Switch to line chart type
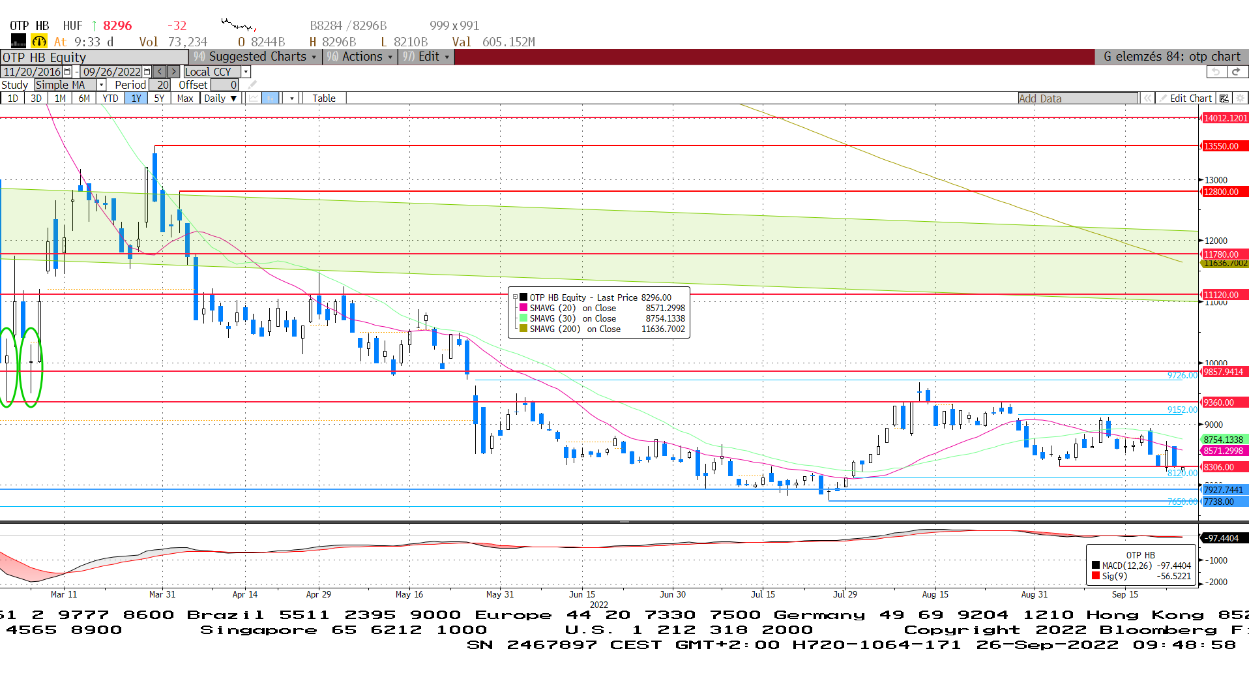 pyautogui.click(x=253, y=98)
